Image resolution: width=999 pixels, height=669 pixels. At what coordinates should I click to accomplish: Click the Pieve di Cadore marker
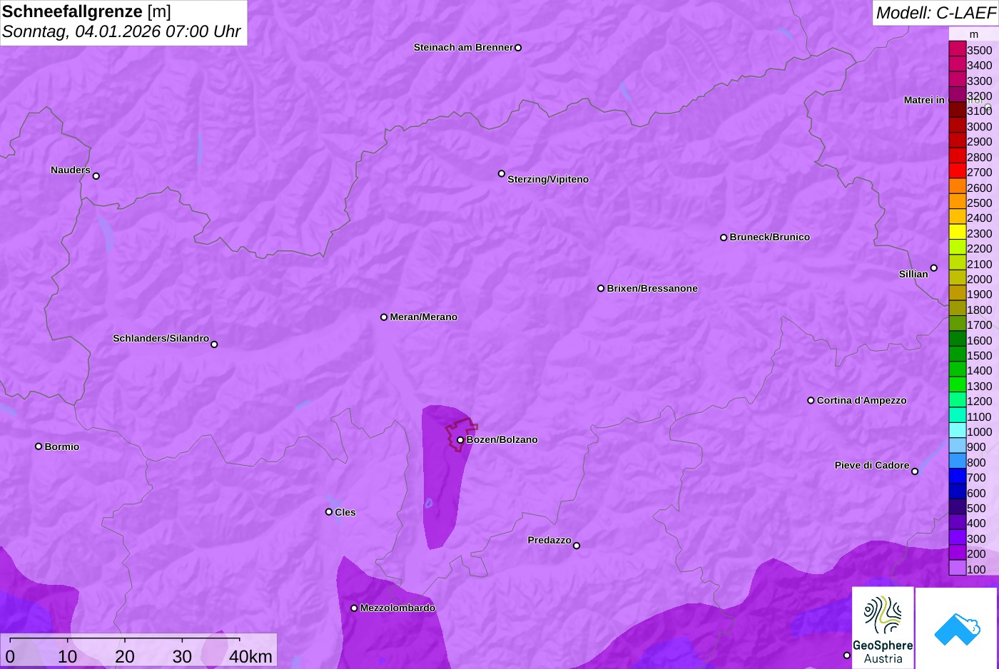915,471
